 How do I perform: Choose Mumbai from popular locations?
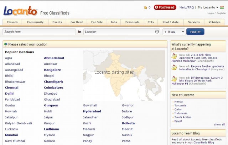pyautogui.click(x=11, y=135)
